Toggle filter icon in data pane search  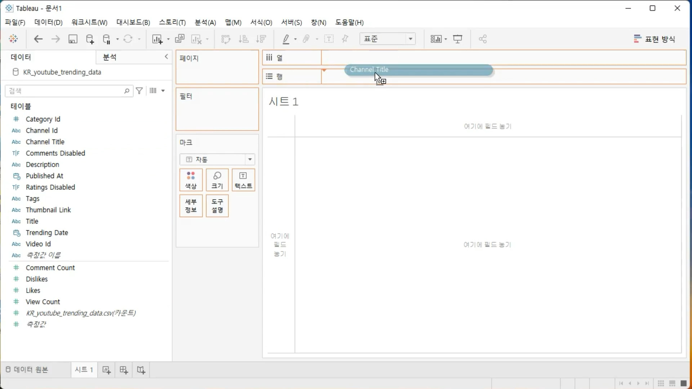point(139,91)
